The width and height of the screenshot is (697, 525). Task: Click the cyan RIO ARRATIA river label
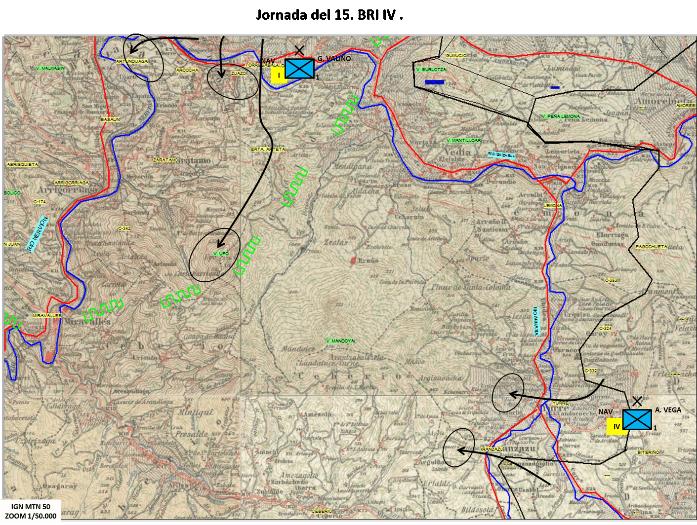tap(536, 321)
